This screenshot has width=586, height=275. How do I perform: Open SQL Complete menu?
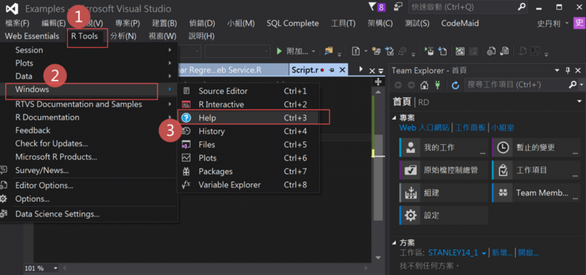(x=292, y=23)
